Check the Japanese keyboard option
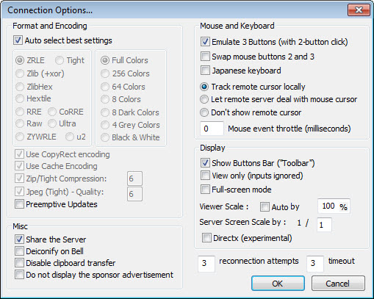374x299 pixels. pos(205,71)
